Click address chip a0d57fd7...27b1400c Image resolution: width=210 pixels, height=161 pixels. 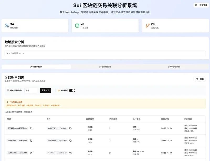[57, 128]
